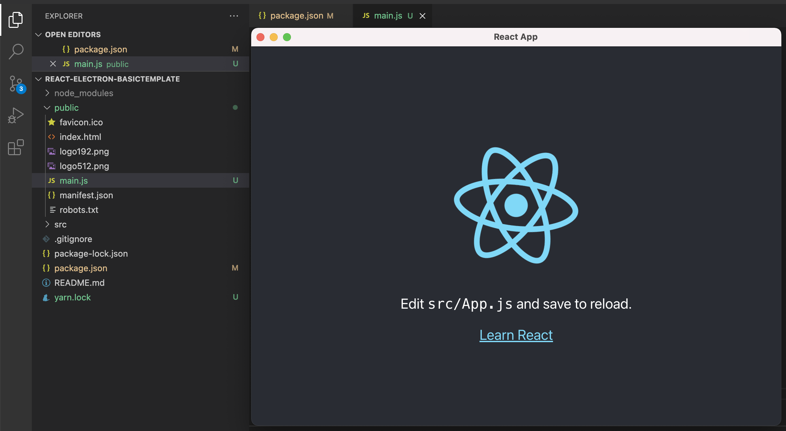786x431 pixels.
Task: Open yarn.lock file in explorer
Action: [72, 297]
